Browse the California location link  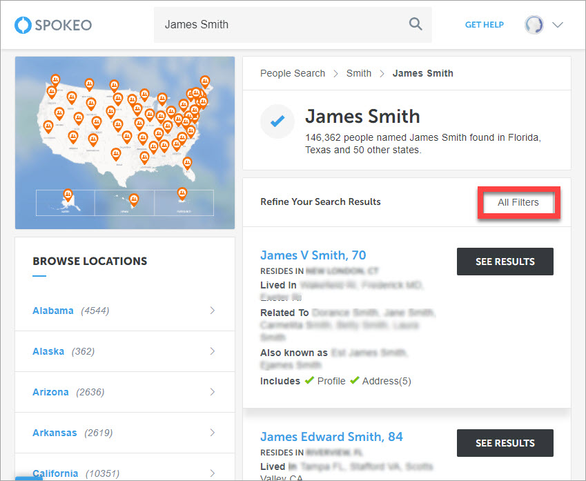point(55,473)
